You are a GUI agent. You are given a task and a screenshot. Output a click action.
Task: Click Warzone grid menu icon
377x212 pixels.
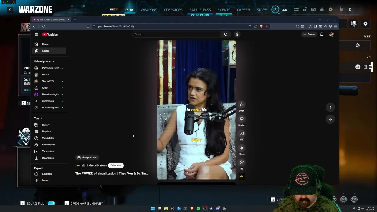296,9
